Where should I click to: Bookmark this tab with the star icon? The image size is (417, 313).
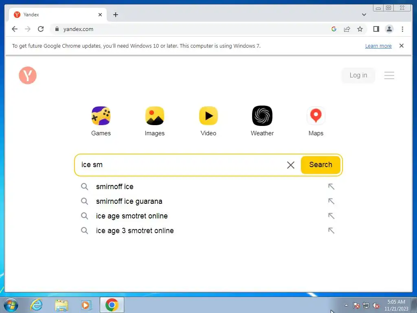[360, 29]
